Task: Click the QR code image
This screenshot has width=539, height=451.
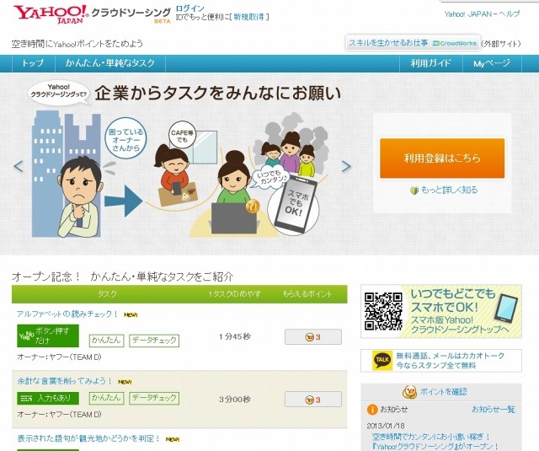Action: tap(383, 311)
